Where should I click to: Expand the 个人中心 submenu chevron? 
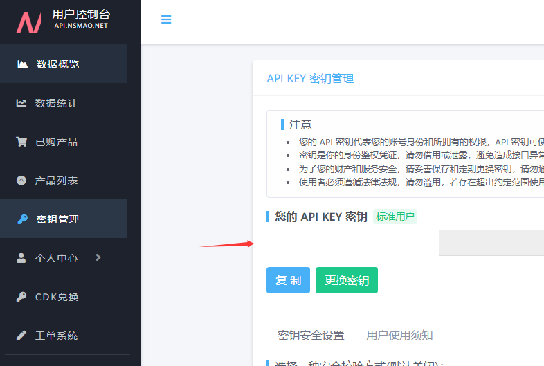point(98,257)
